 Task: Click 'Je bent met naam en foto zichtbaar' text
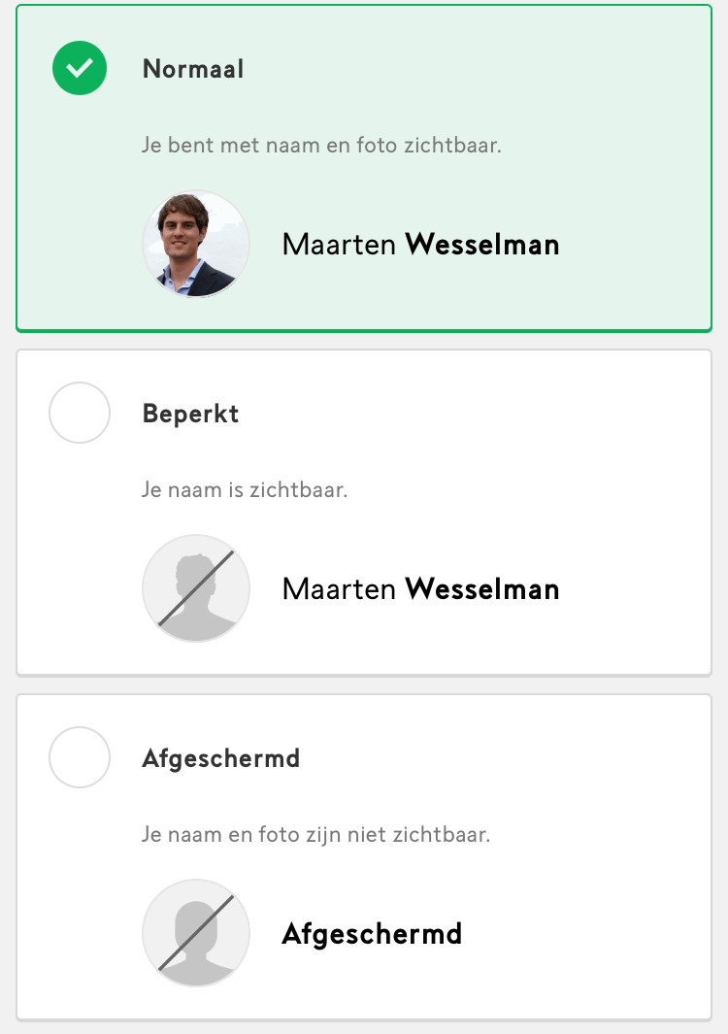321,145
